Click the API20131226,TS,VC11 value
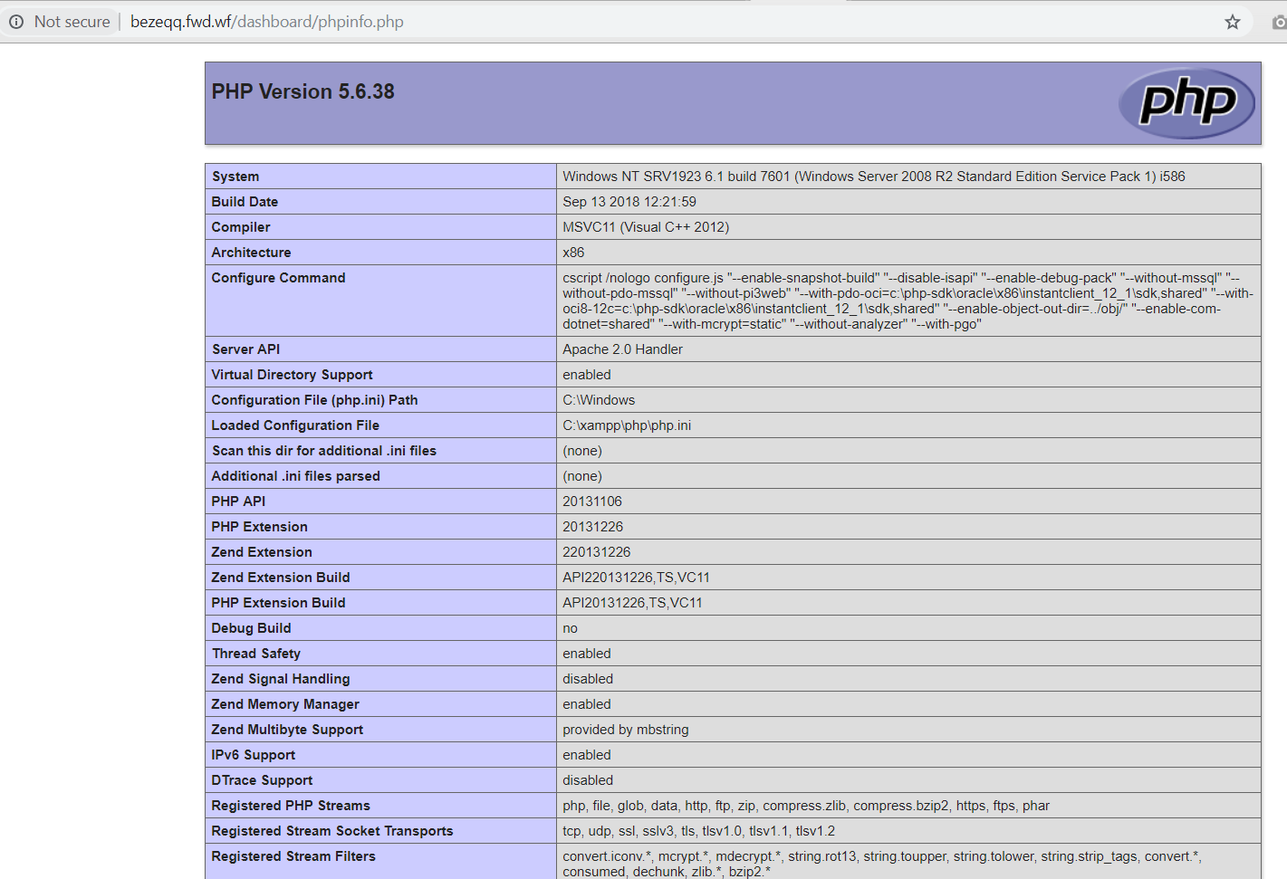1287x879 pixels. (632, 603)
